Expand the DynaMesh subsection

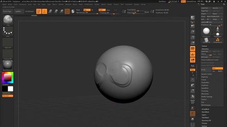click(205, 88)
